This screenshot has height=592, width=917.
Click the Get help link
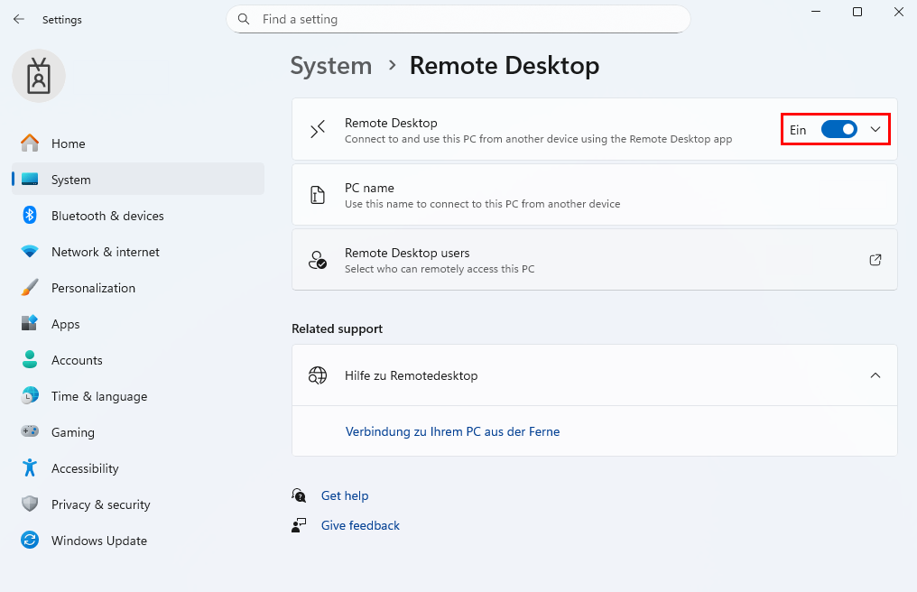pyautogui.click(x=345, y=495)
